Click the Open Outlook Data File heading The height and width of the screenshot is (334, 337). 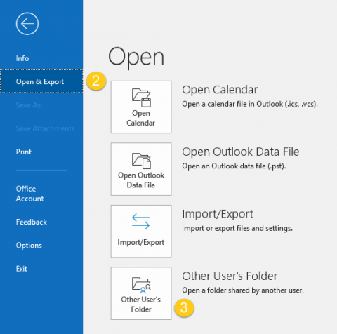point(241,152)
